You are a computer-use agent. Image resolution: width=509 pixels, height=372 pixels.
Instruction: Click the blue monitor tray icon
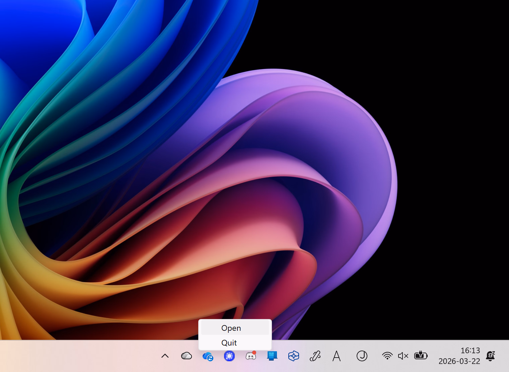272,356
